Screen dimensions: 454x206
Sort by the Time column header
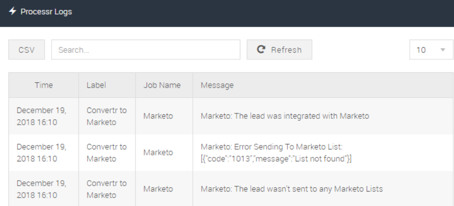tap(44, 85)
